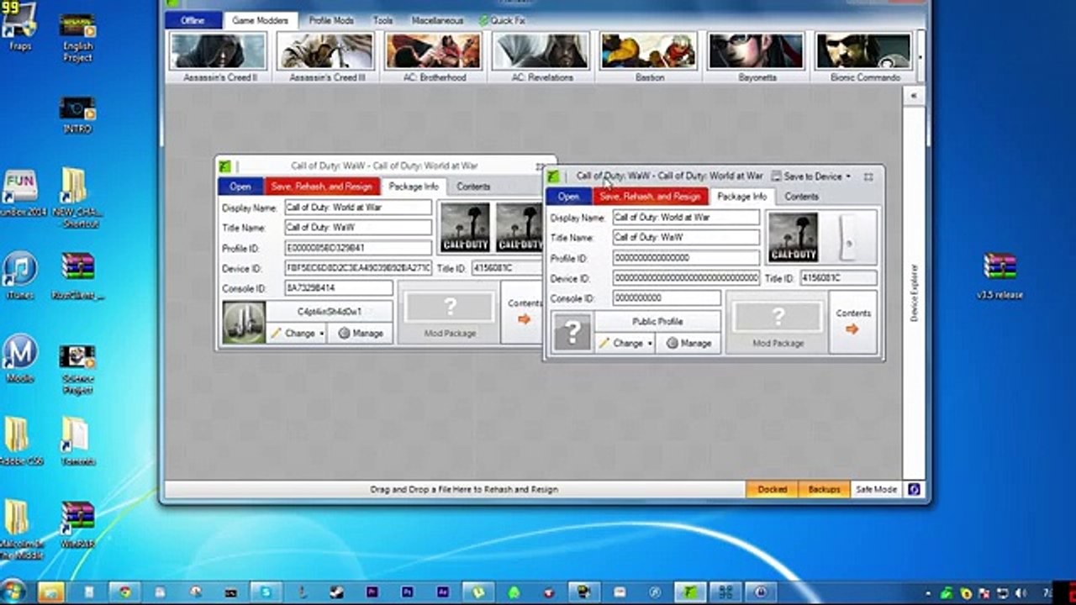
Task: Click the Public Profile button
Action: [x=657, y=322]
